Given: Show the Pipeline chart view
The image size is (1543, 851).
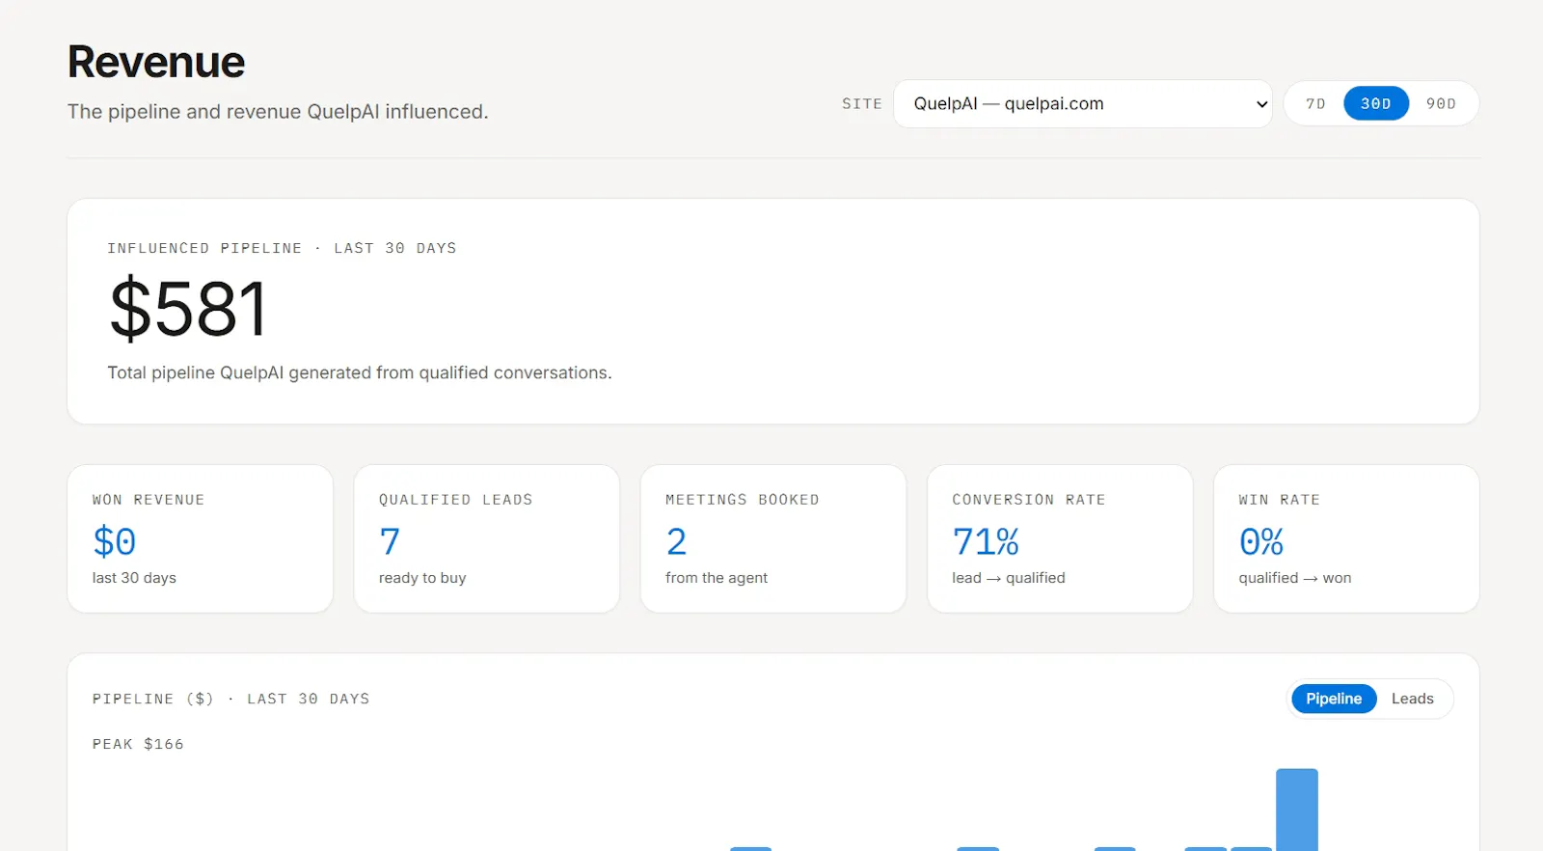Looking at the screenshot, I should [x=1334, y=699].
